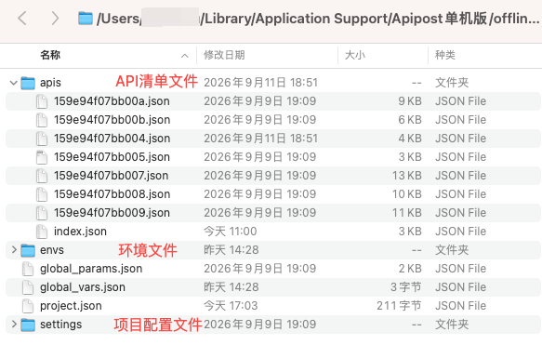
Task: Click date 昨天 14:28 of global_vars.json
Action: click(x=231, y=287)
